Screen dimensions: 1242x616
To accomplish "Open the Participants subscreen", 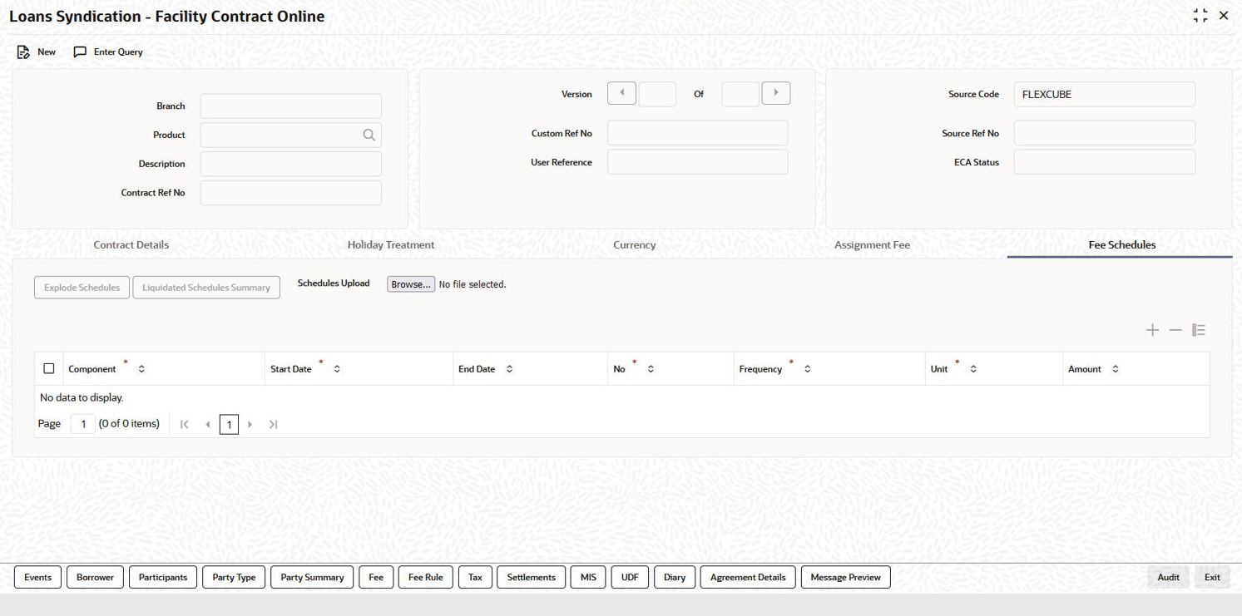I will point(163,577).
